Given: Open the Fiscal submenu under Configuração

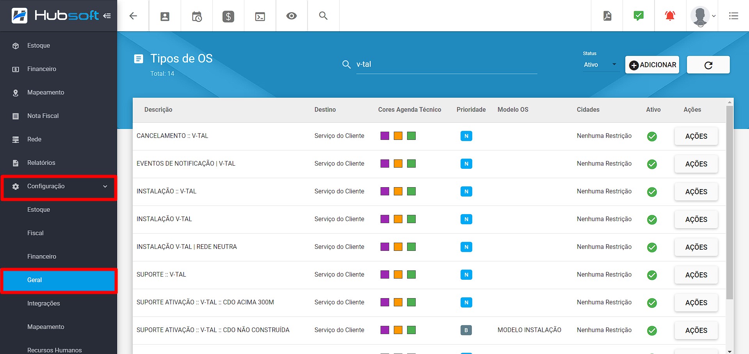Looking at the screenshot, I should point(36,233).
